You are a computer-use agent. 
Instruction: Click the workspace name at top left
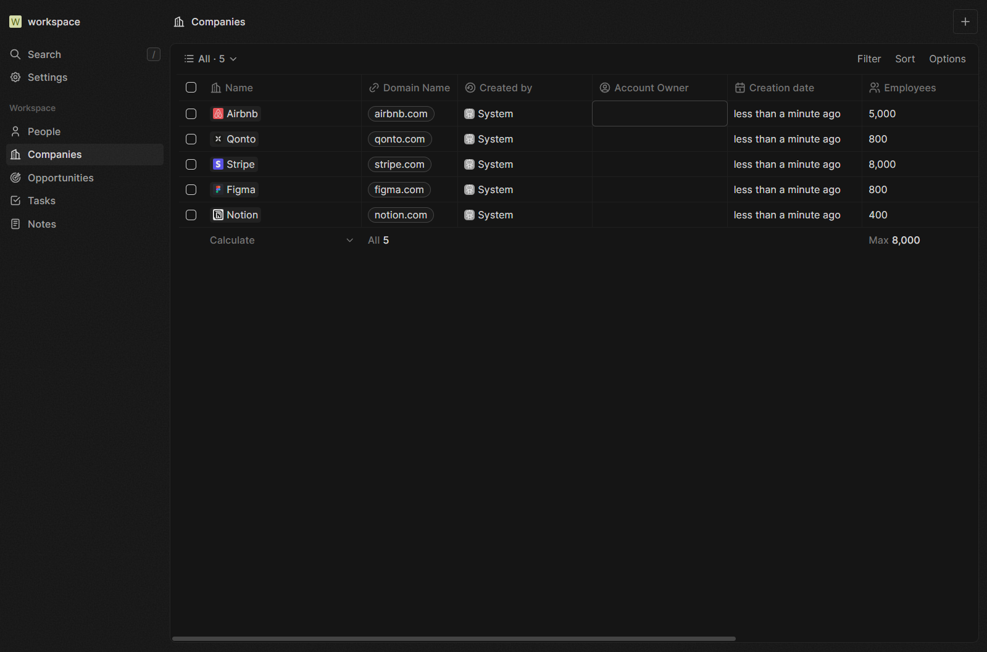54,22
